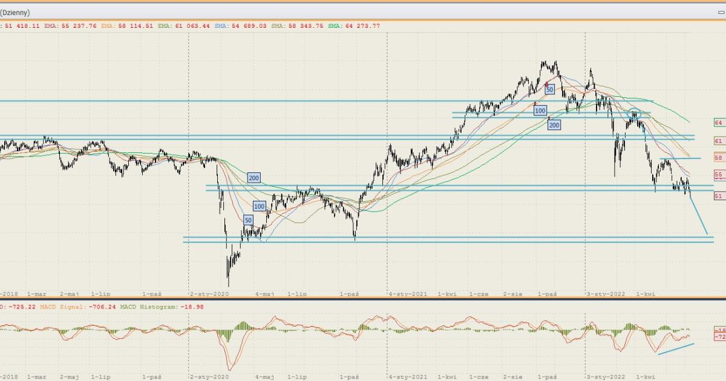Click the 50 marker near 2020 bottom
The height and width of the screenshot is (381, 726).
coord(248,221)
